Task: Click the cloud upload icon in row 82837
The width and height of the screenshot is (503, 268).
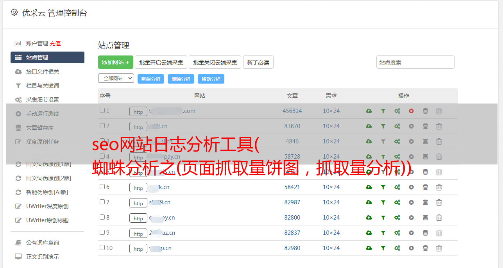Action: pos(369,233)
